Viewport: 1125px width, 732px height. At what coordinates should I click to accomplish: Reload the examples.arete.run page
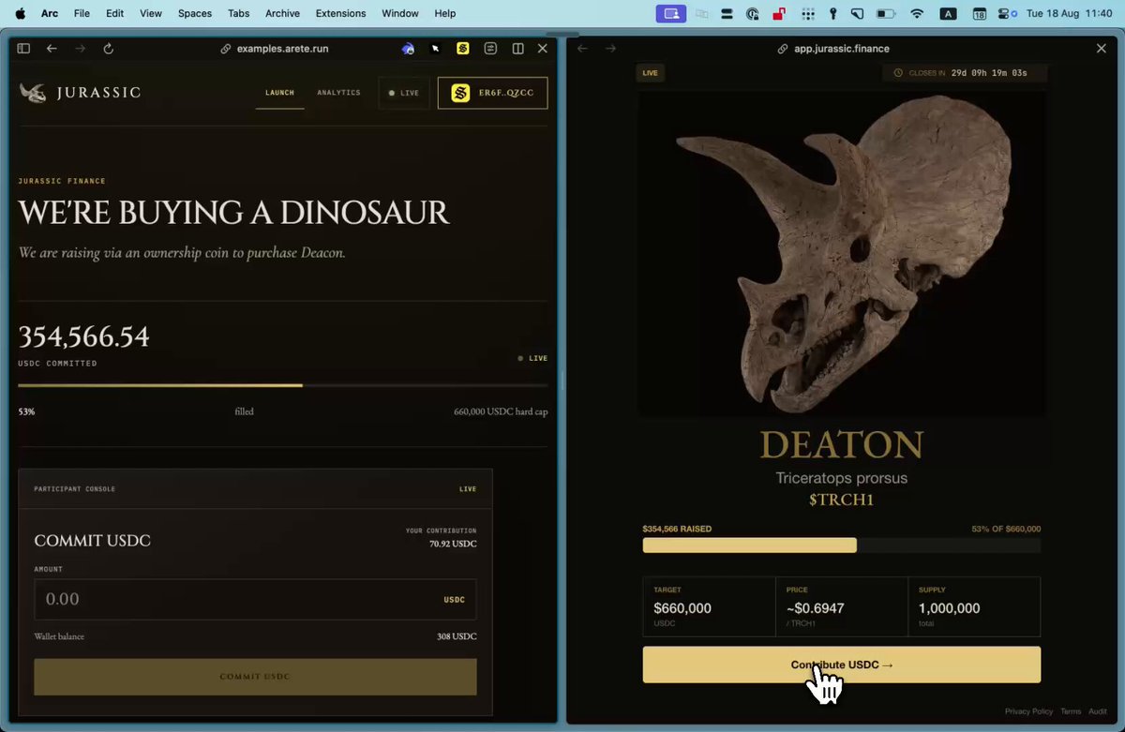pos(108,49)
